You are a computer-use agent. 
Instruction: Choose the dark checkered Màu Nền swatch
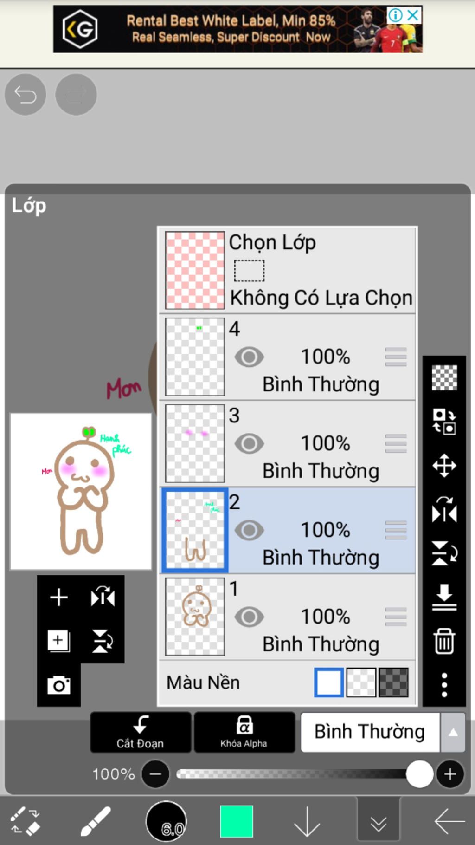[x=394, y=682]
